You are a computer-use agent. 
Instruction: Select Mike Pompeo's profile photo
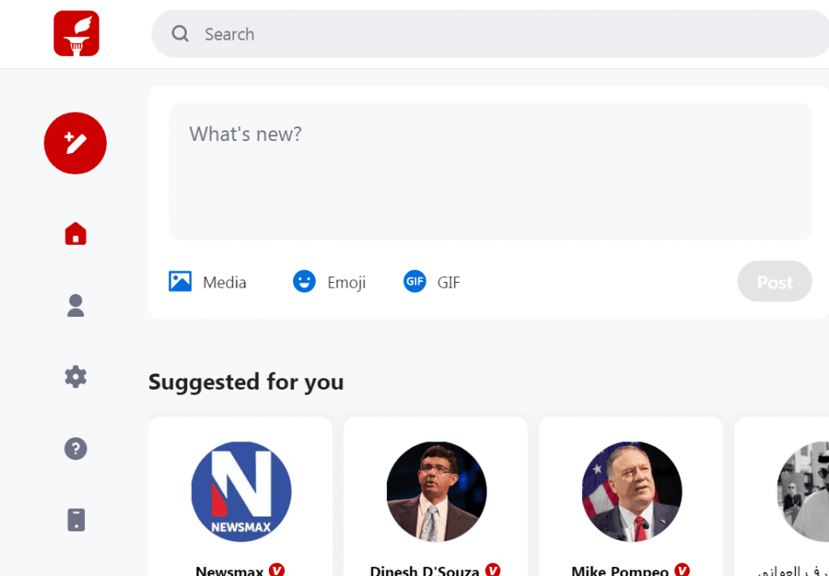coord(631,492)
